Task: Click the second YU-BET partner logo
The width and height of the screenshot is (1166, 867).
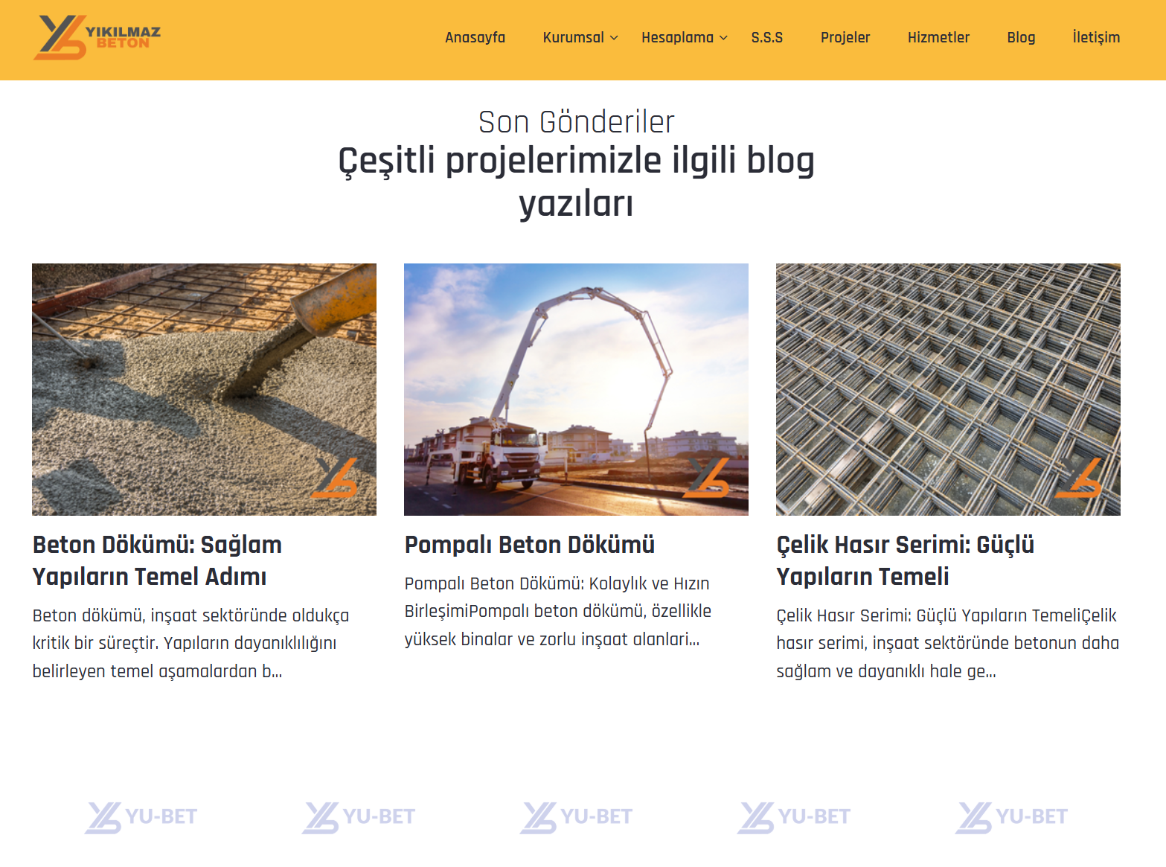Action: point(359,817)
